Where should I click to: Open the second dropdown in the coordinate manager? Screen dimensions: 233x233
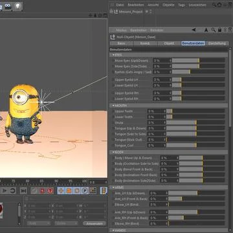[66, 223]
